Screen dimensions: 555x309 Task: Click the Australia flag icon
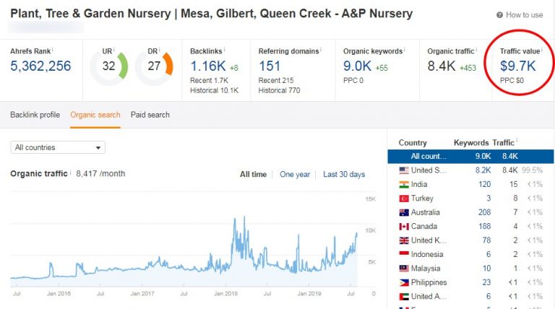pyautogui.click(x=404, y=212)
